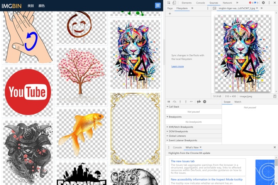Open New accessibility information article link
This screenshot has height=185, width=278.
point(207,179)
